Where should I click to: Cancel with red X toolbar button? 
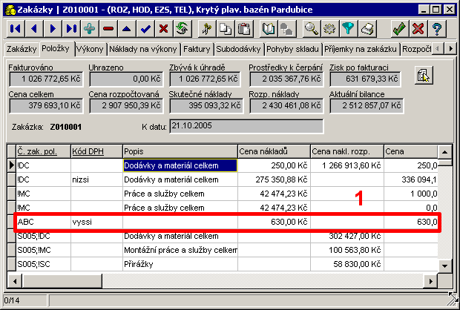click(x=418, y=29)
